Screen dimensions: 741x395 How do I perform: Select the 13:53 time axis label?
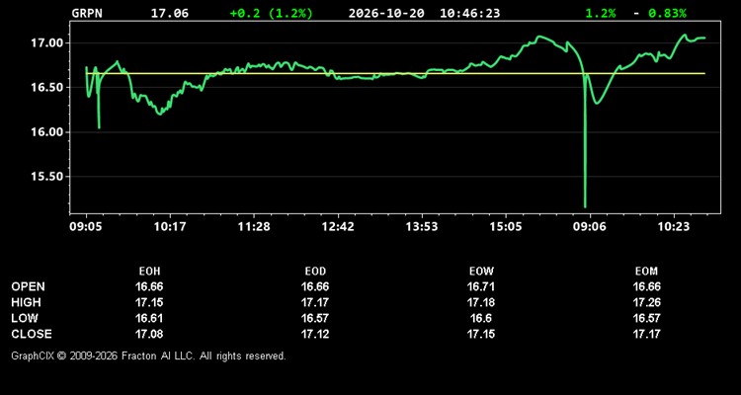422,227
